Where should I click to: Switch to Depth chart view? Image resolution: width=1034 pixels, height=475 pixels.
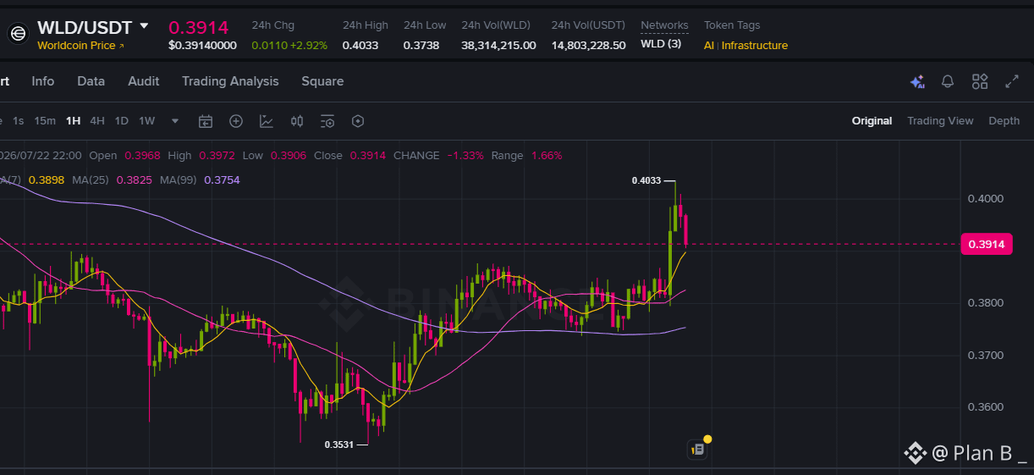coord(1004,121)
